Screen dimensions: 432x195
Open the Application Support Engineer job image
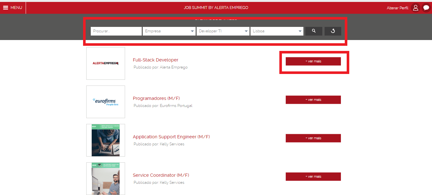tap(106, 140)
